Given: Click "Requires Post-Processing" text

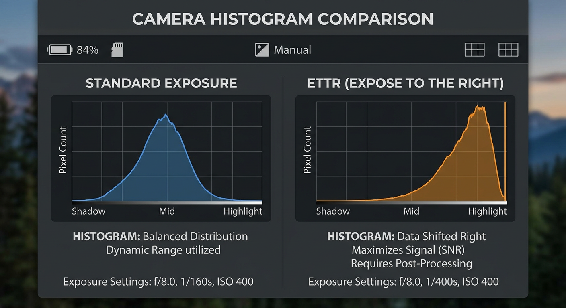Looking at the screenshot, I should pos(411,264).
